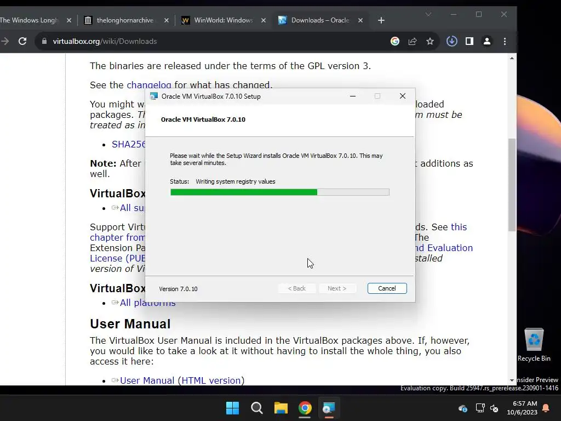The image size is (561, 421).
Task: Open Recycle Bin on desktop
Action: pos(534,345)
